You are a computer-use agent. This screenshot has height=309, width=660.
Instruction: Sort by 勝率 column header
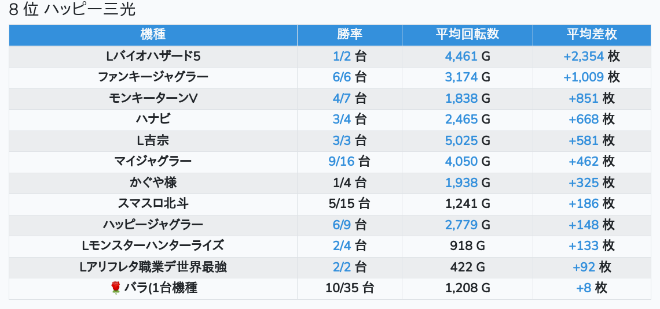(x=350, y=34)
